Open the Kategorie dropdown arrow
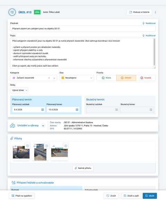 click(54, 78)
